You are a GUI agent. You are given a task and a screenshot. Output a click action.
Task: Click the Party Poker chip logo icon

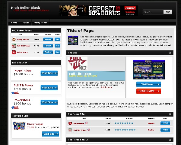click(x=14, y=39)
